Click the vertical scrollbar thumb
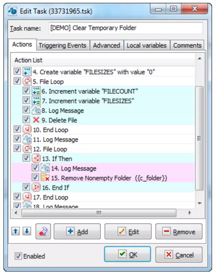 [199, 138]
